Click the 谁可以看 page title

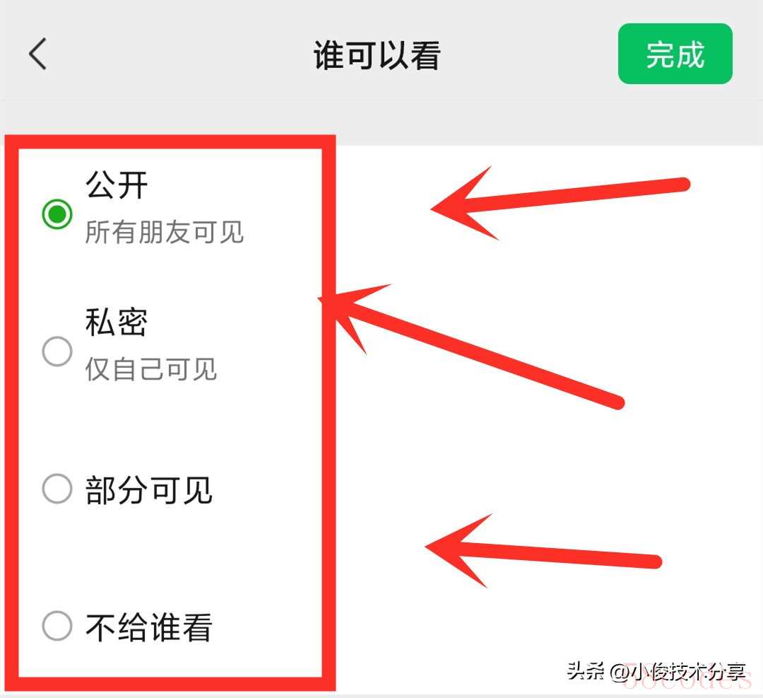point(377,55)
